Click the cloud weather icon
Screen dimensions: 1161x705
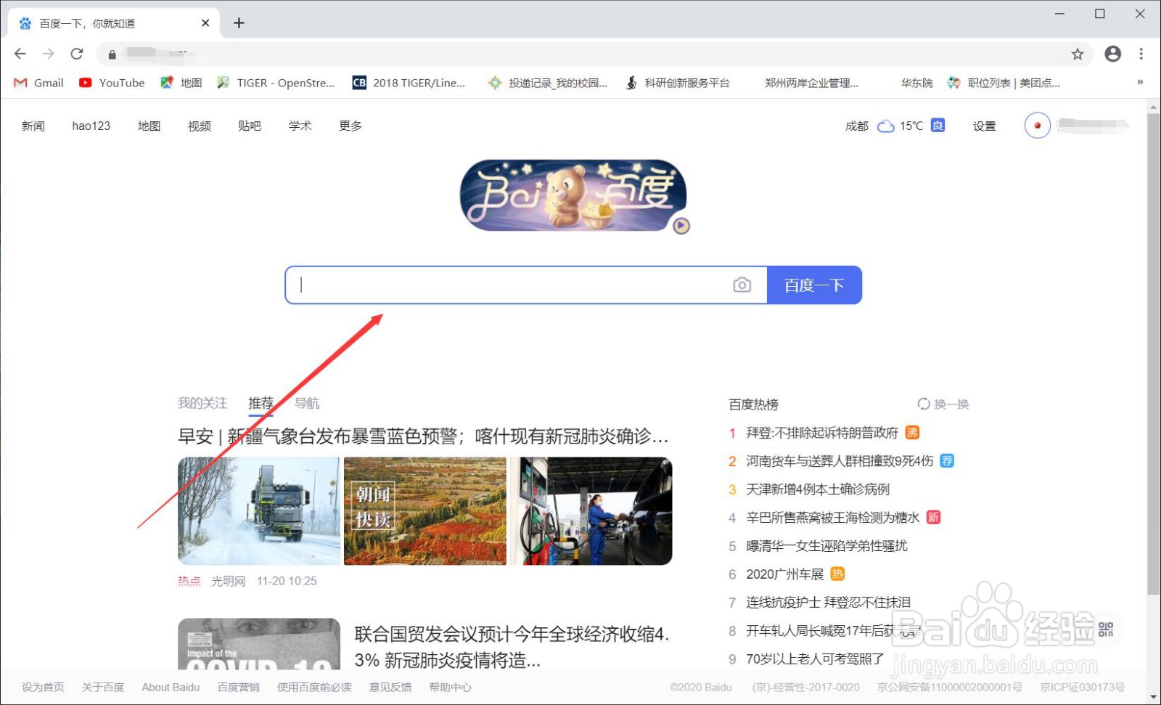885,126
